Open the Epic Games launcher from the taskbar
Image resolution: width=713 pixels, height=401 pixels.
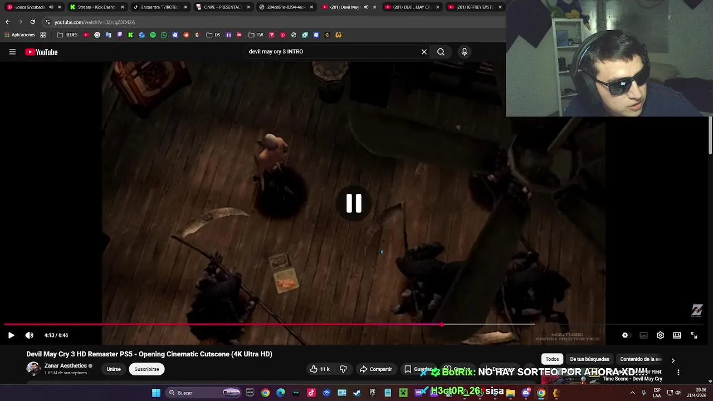[x=372, y=393]
